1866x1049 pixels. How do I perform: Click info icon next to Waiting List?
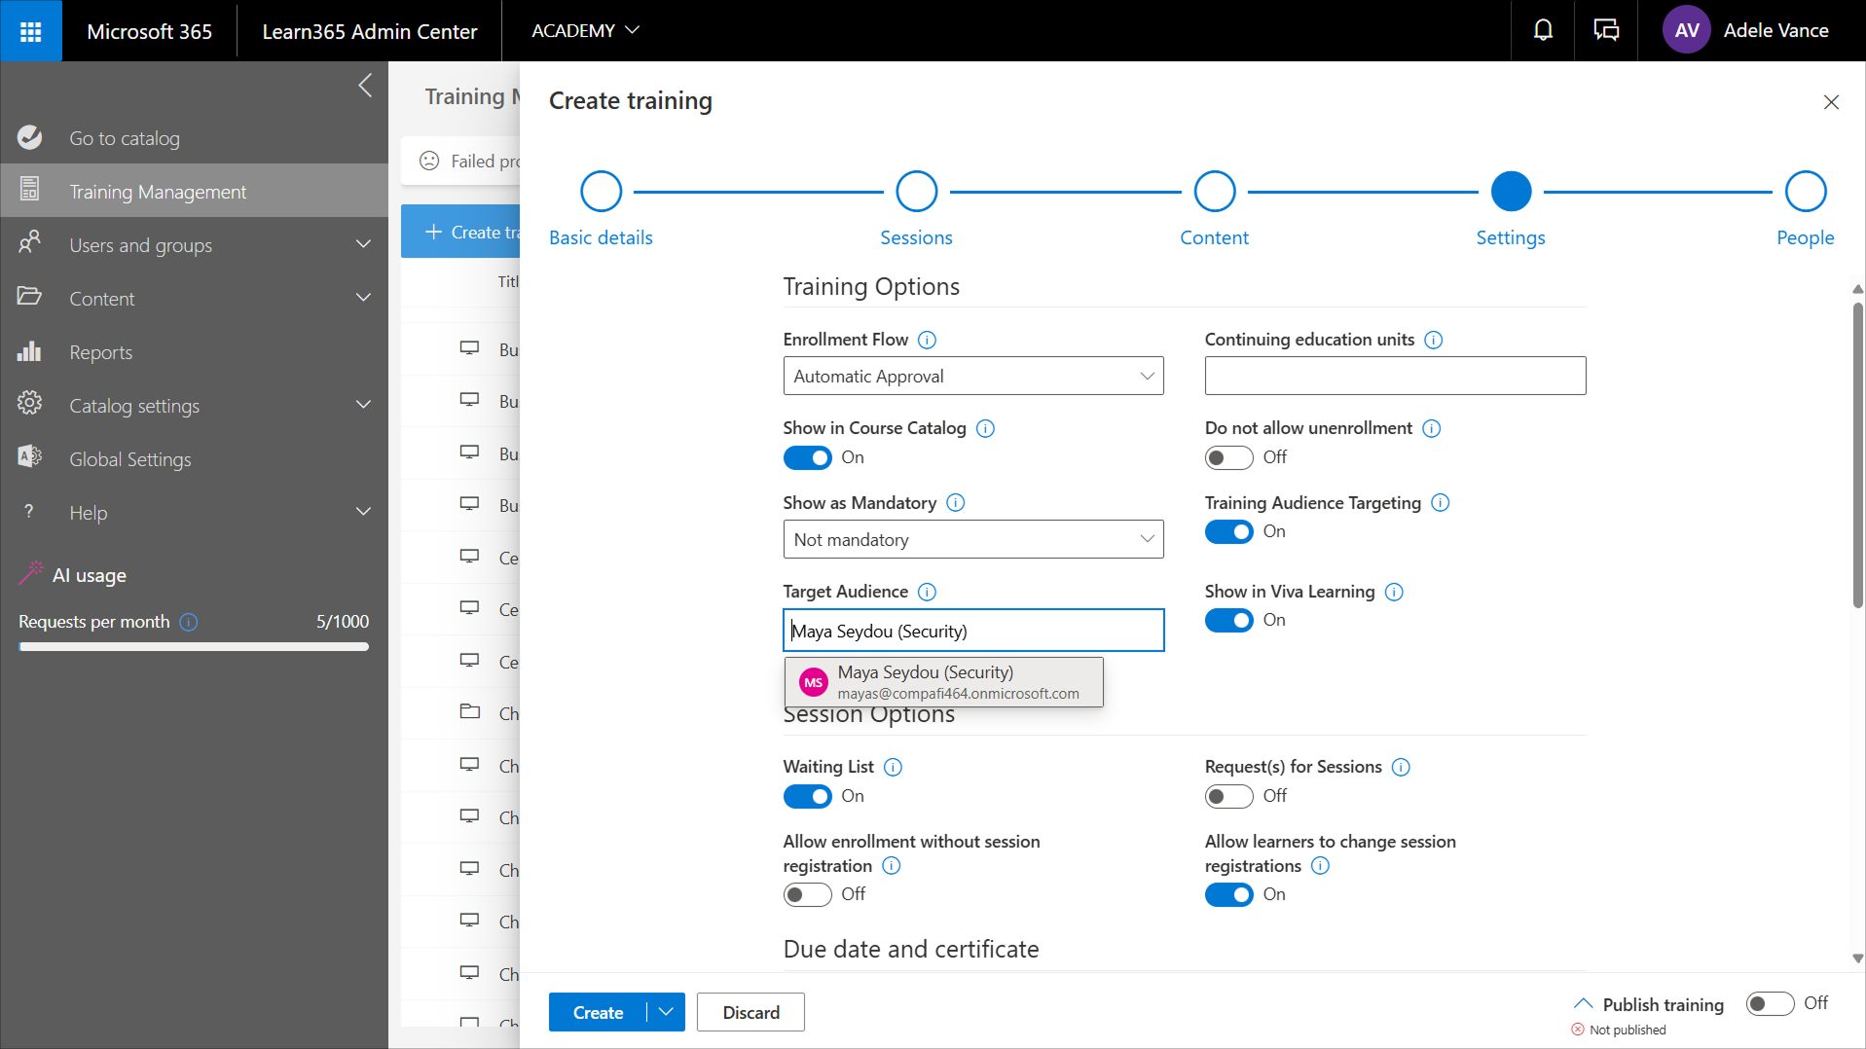click(x=893, y=767)
